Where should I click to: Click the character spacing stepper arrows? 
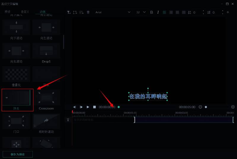click(223, 12)
